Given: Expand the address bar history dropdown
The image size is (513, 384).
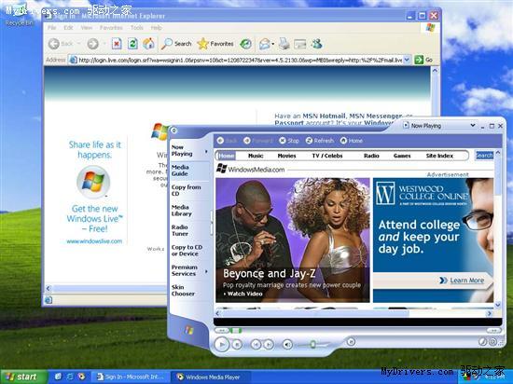Looking at the screenshot, I should tap(407, 60).
